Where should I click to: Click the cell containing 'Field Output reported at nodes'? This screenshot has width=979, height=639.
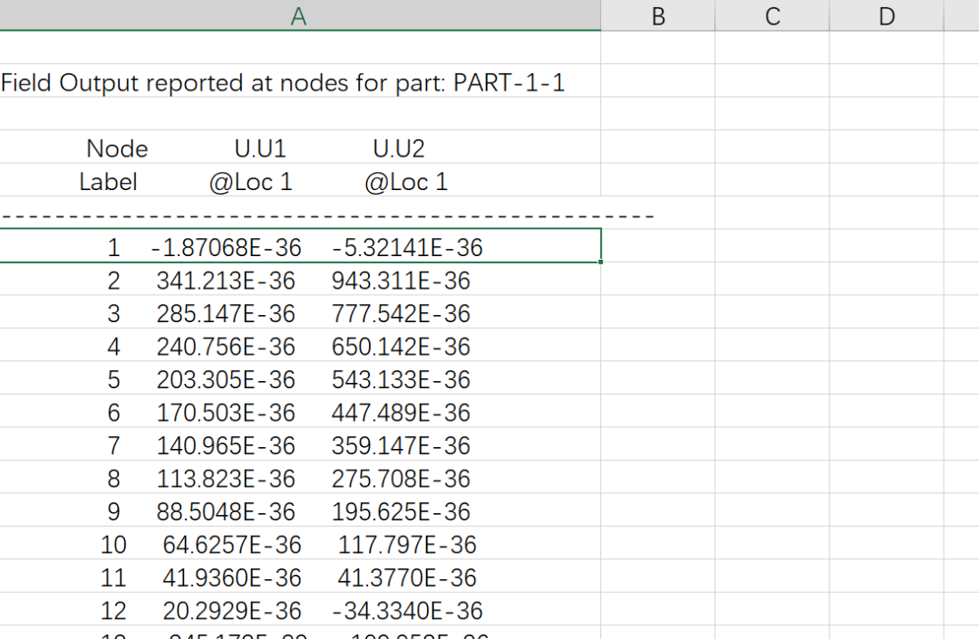[x=281, y=82]
